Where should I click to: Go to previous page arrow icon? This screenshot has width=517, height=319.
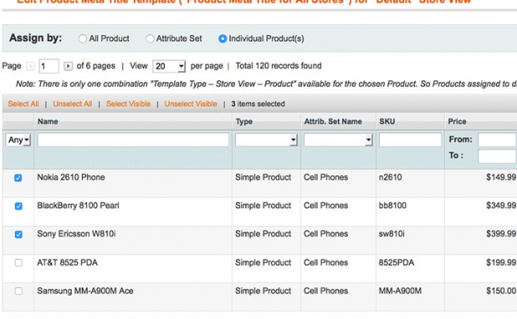pos(30,66)
